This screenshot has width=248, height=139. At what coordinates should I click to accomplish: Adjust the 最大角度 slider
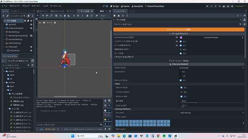212,102
